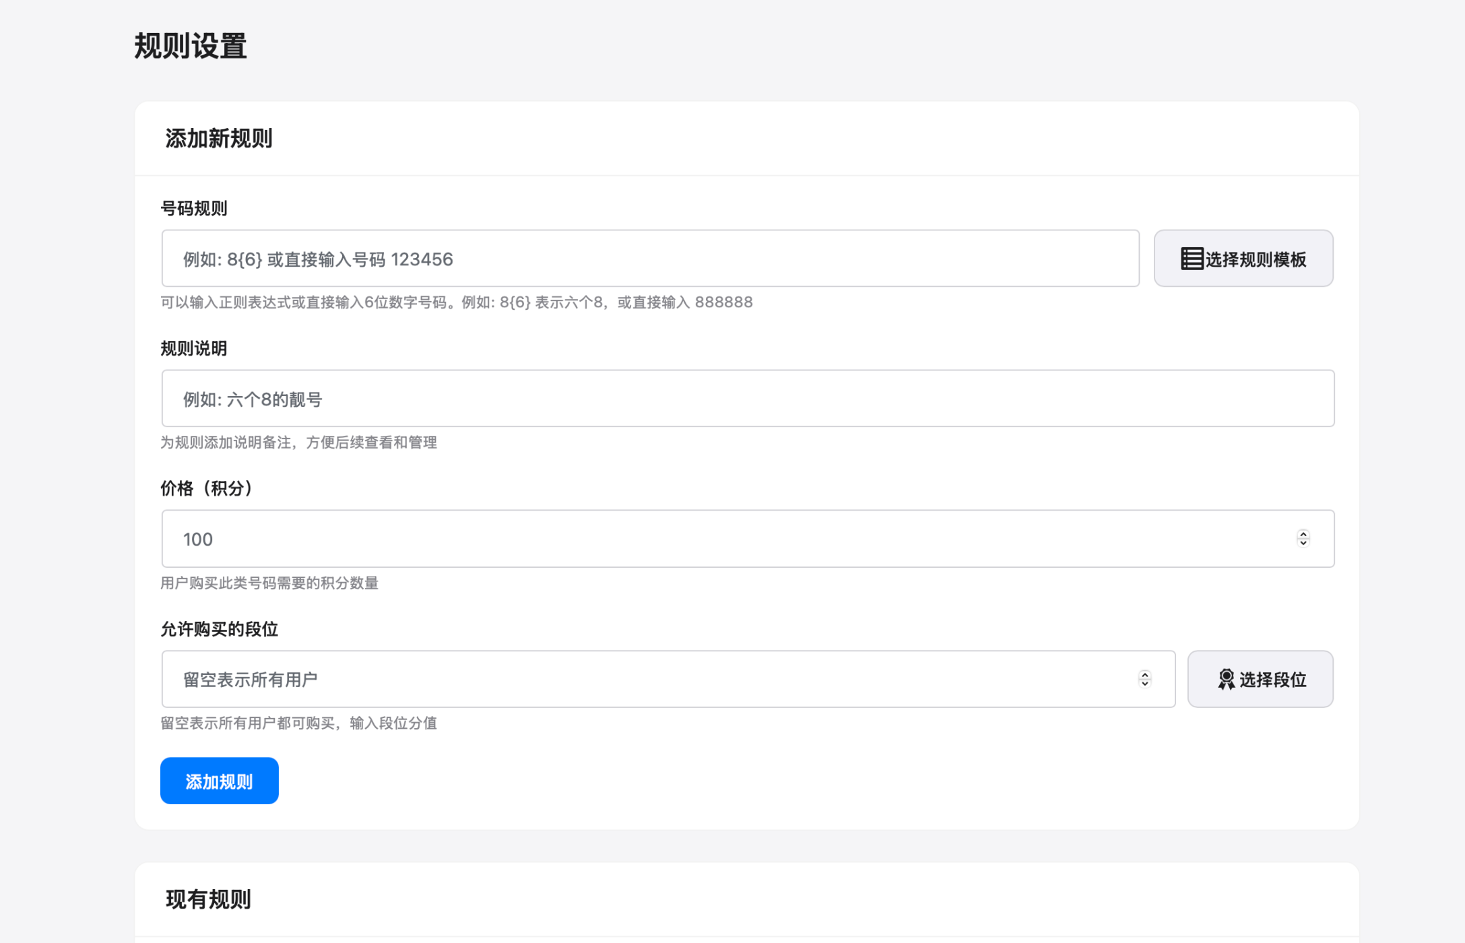Click the 添加新规则 section header
This screenshot has width=1465, height=943.
219,139
